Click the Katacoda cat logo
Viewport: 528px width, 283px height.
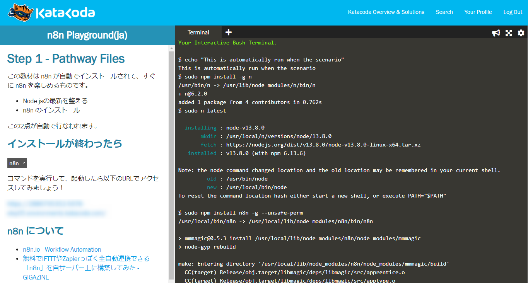click(x=20, y=13)
